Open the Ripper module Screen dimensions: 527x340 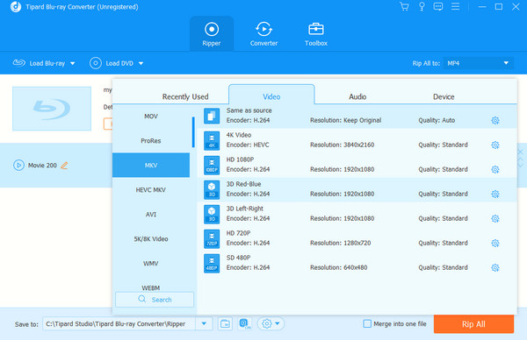pos(212,34)
